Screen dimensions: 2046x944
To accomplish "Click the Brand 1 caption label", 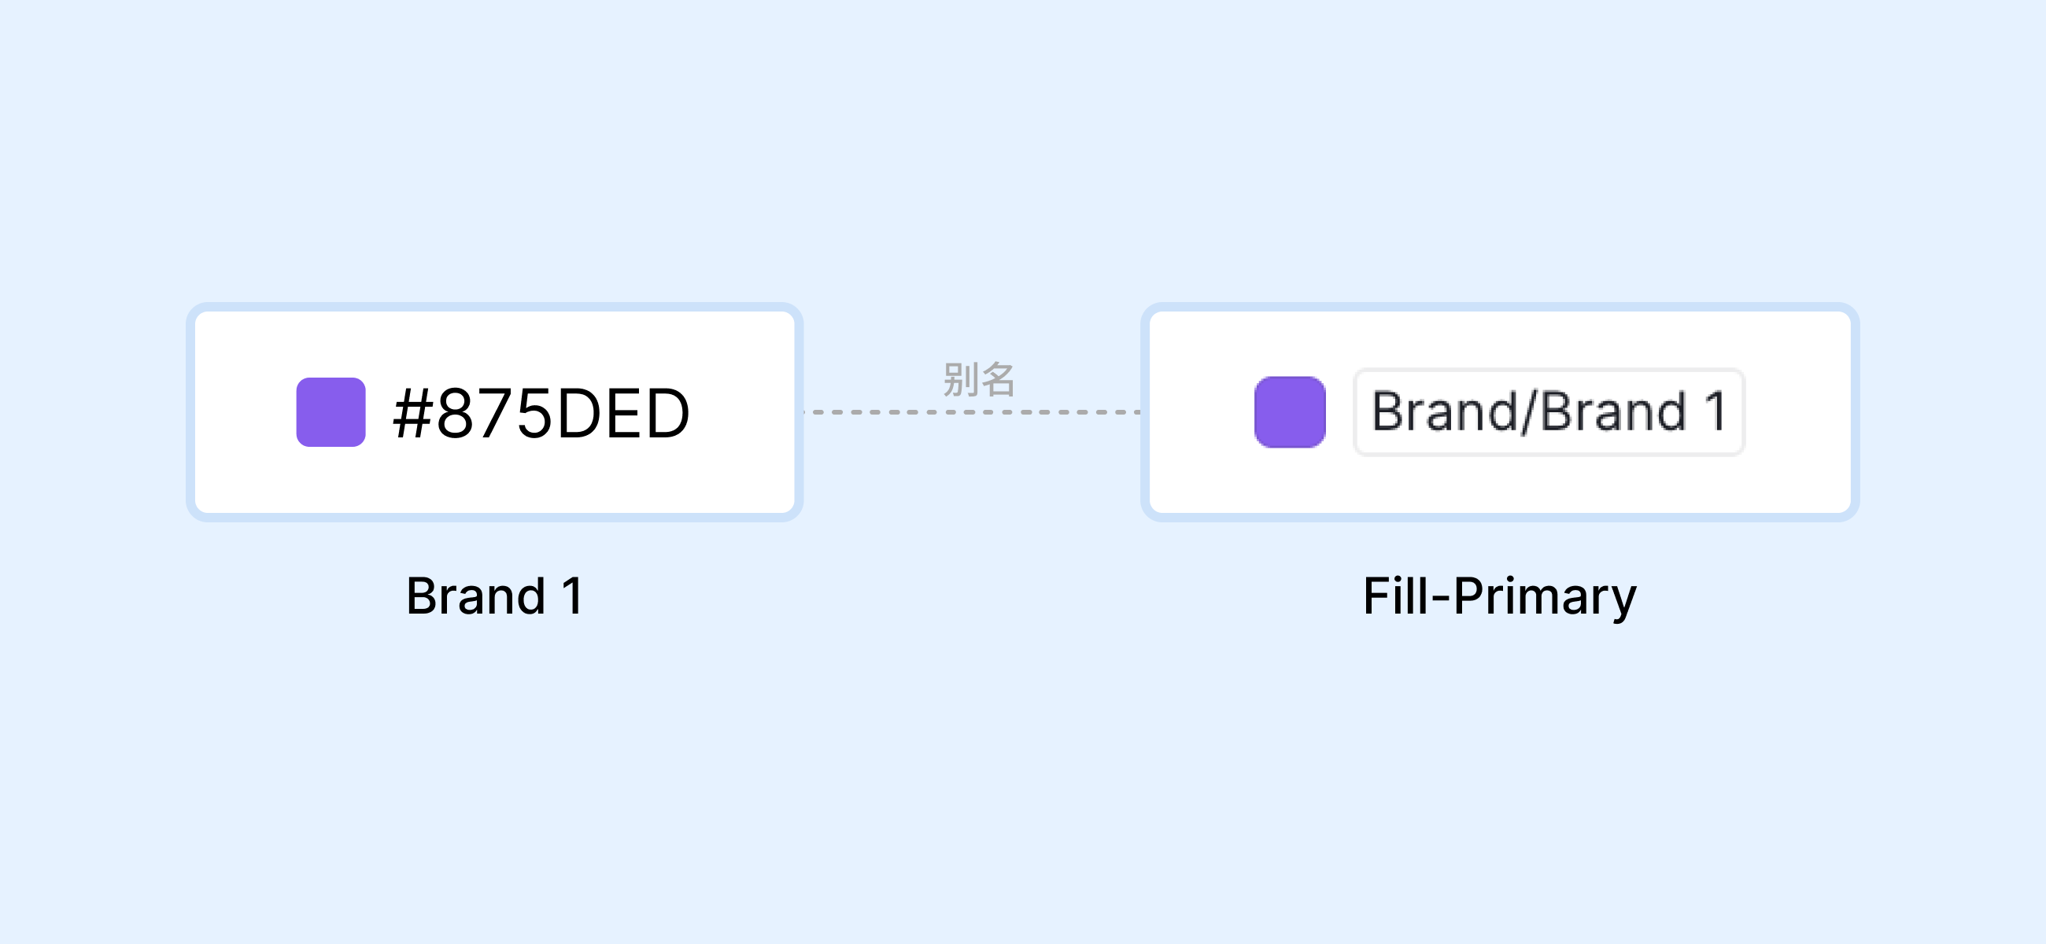I will pos(495,596).
